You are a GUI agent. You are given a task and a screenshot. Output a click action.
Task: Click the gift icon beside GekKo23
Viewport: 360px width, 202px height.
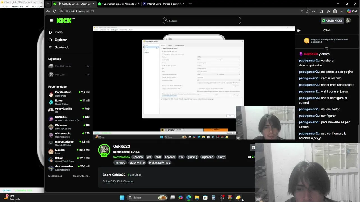[253, 147]
